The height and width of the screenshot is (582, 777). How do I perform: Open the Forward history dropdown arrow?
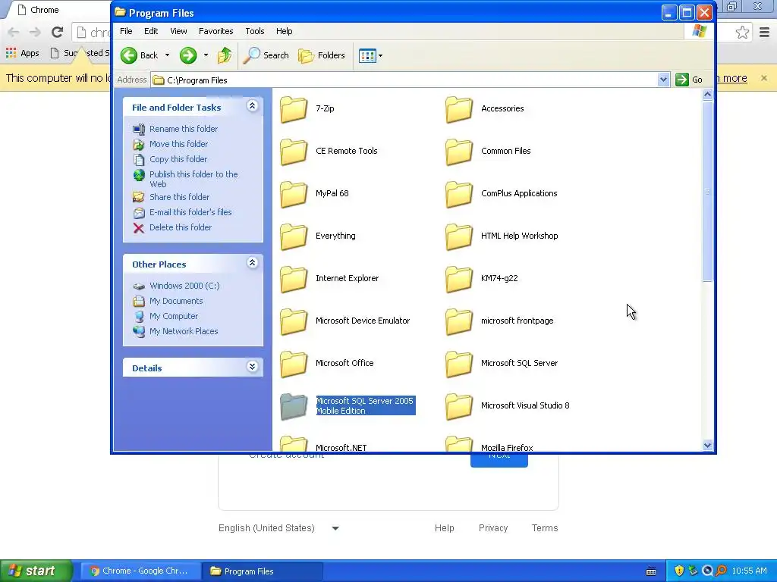(x=206, y=55)
